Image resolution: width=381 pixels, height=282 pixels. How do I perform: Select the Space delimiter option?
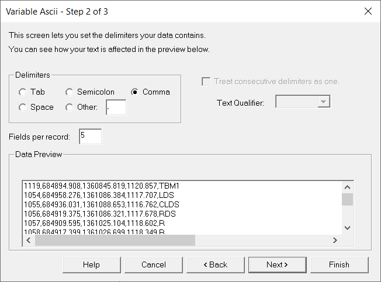(23, 107)
